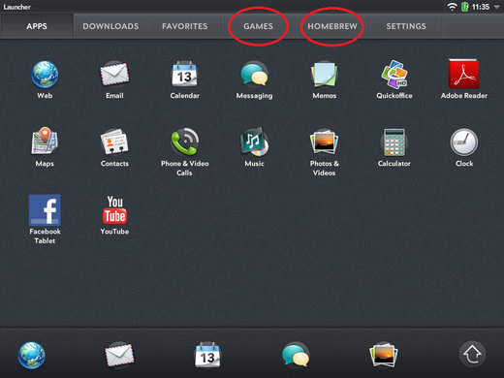Tap the Messaging bubbles icon in the dock
This screenshot has height=378, width=504.
296,355
